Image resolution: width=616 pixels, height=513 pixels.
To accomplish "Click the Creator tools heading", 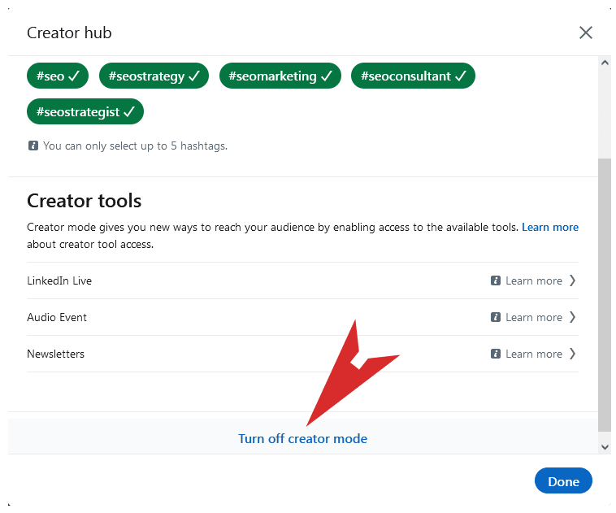I will tap(84, 201).
